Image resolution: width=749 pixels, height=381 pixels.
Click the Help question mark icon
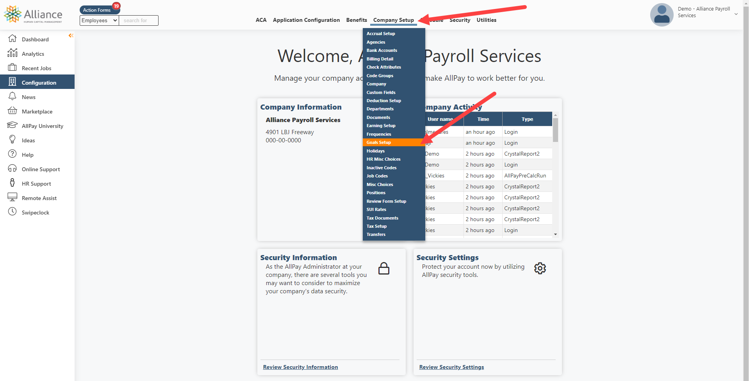point(12,154)
